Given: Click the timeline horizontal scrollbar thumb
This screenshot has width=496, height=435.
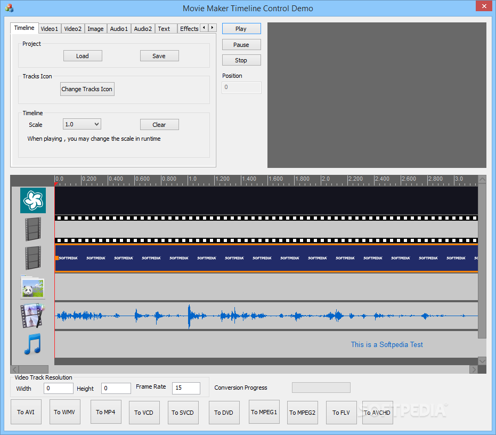Looking at the screenshot, I should tap(34, 369).
